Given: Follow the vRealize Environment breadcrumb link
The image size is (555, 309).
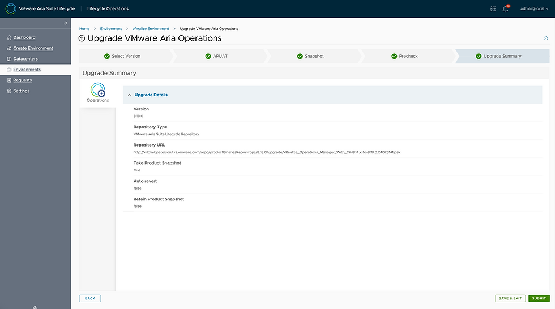Looking at the screenshot, I should click(151, 29).
